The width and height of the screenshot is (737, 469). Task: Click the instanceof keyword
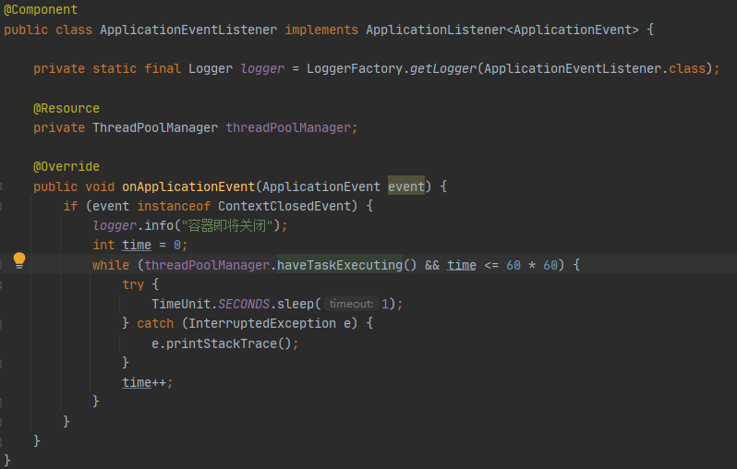pos(174,206)
